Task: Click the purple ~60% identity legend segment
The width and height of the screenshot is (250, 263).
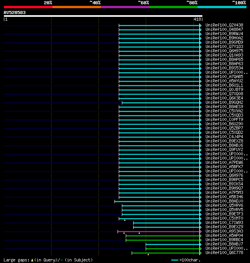Action: [125, 7]
